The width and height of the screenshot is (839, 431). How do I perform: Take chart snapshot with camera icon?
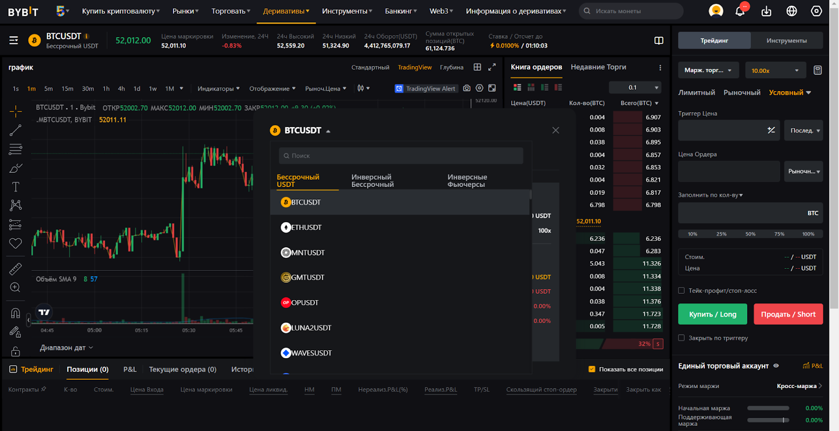(x=467, y=89)
